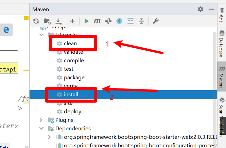This screenshot has width=226, height=148.
Task: Open Maven panel options via gear icon
Action: [x=201, y=9]
